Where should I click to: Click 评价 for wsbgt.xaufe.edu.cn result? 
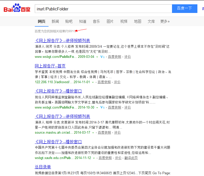point(118,158)
